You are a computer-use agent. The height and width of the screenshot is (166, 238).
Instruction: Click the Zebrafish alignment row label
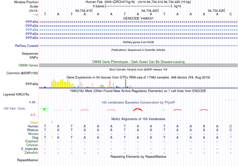point(31,152)
